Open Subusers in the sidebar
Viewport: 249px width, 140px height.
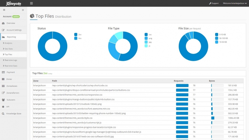11,100
